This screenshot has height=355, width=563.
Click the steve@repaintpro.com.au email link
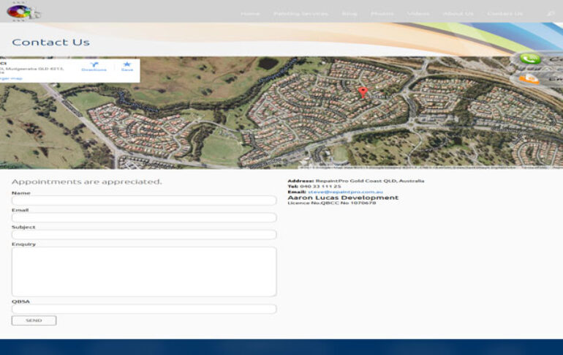point(345,192)
